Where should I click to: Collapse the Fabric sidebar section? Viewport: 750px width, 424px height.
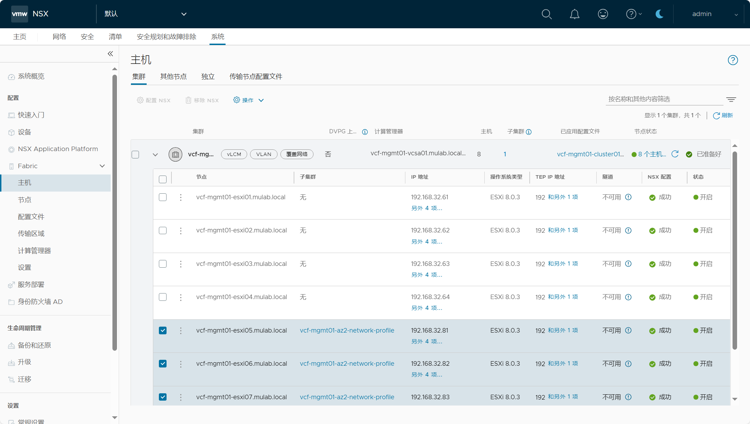coord(102,166)
